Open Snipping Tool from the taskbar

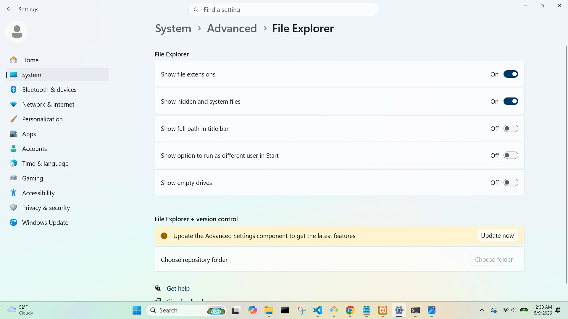[x=301, y=310]
